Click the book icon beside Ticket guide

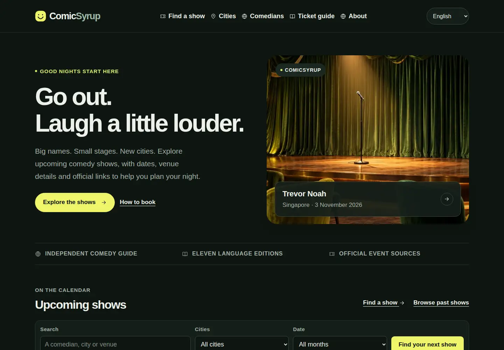[292, 16]
